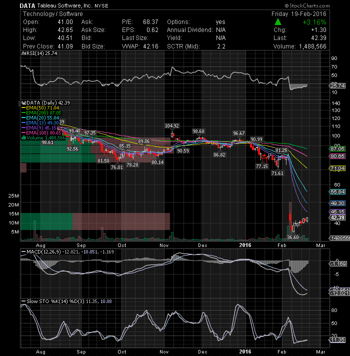Select the Technology / Software sector label

pos(53,14)
